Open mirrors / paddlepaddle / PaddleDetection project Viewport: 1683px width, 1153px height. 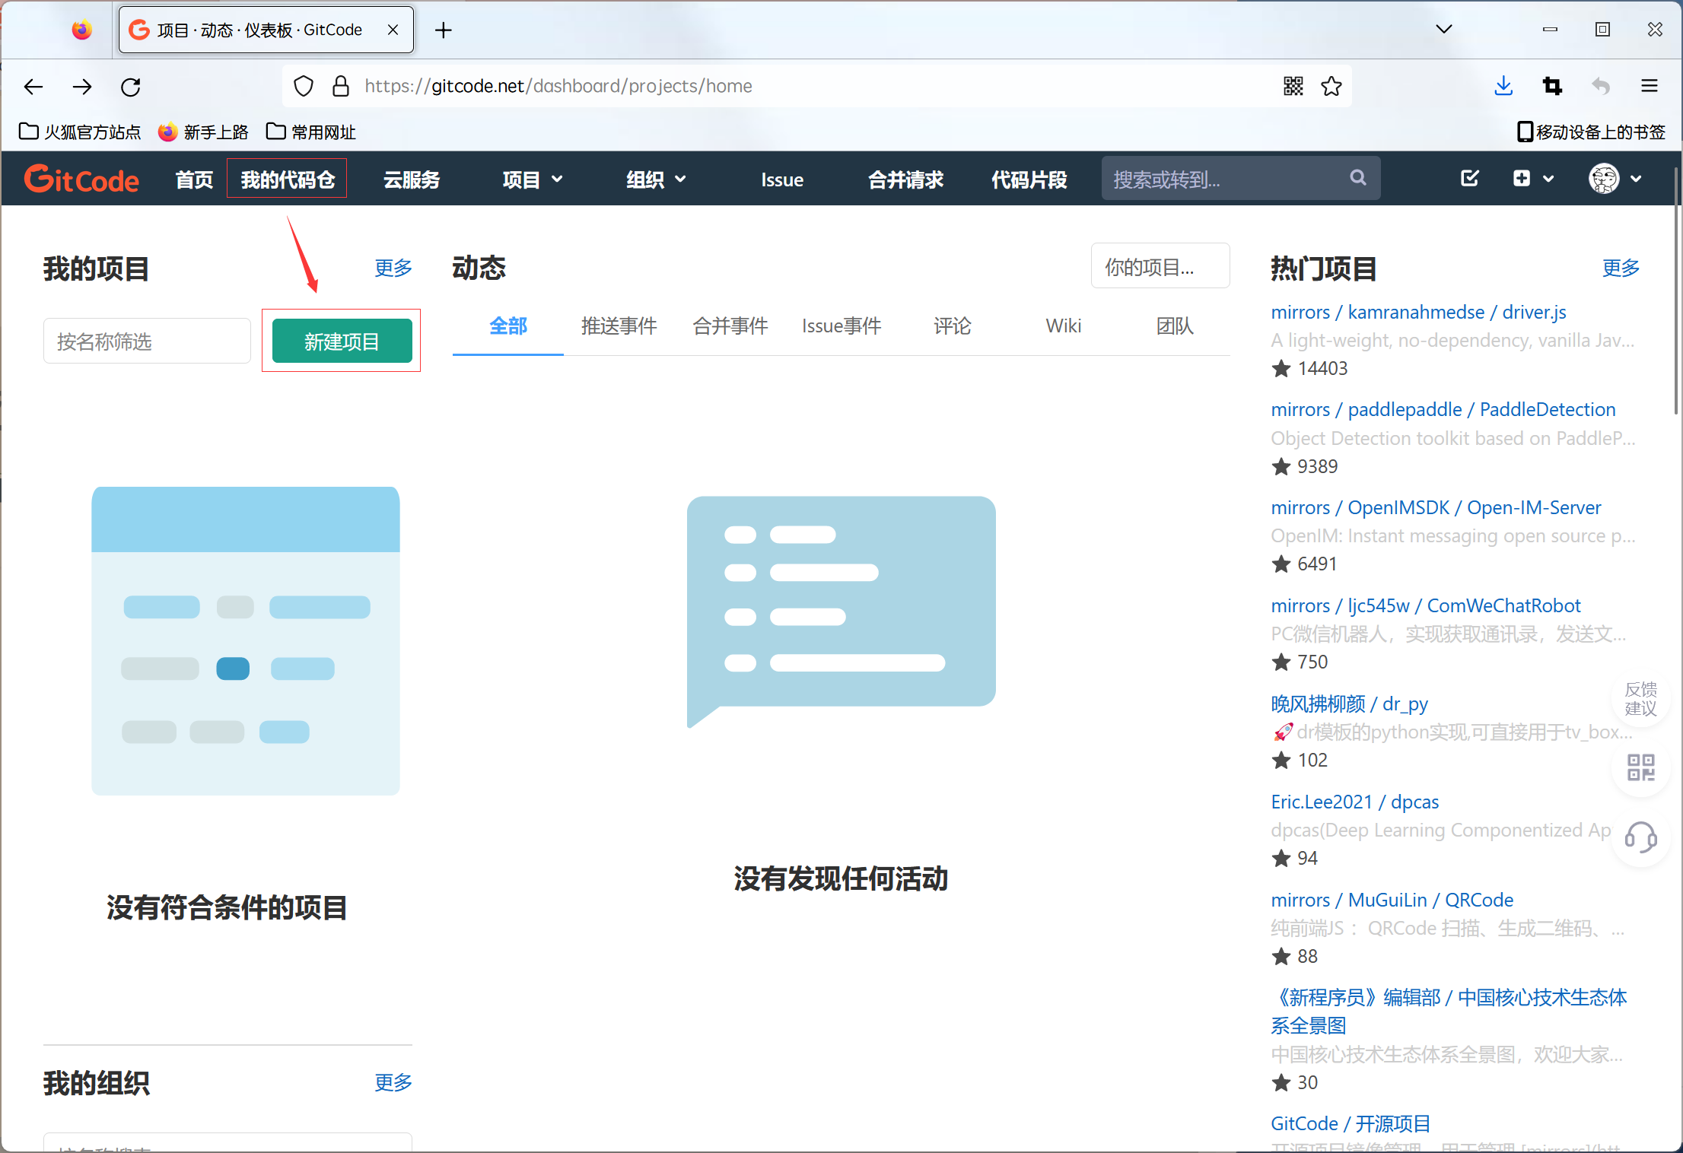1443,409
